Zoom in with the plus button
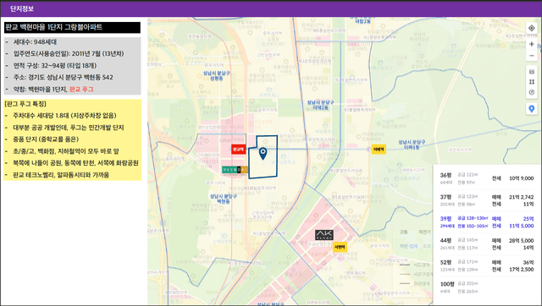The width and height of the screenshot is (542, 306). click(x=532, y=44)
